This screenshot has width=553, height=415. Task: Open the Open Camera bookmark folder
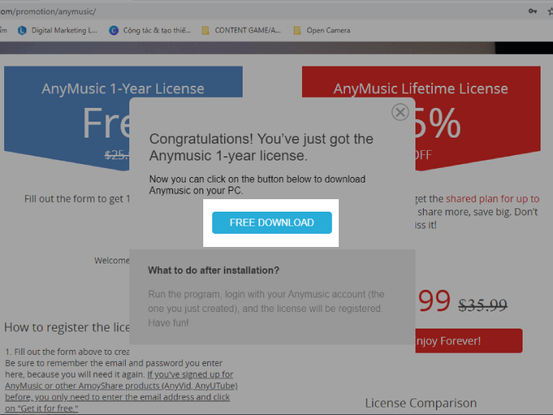coord(322,30)
